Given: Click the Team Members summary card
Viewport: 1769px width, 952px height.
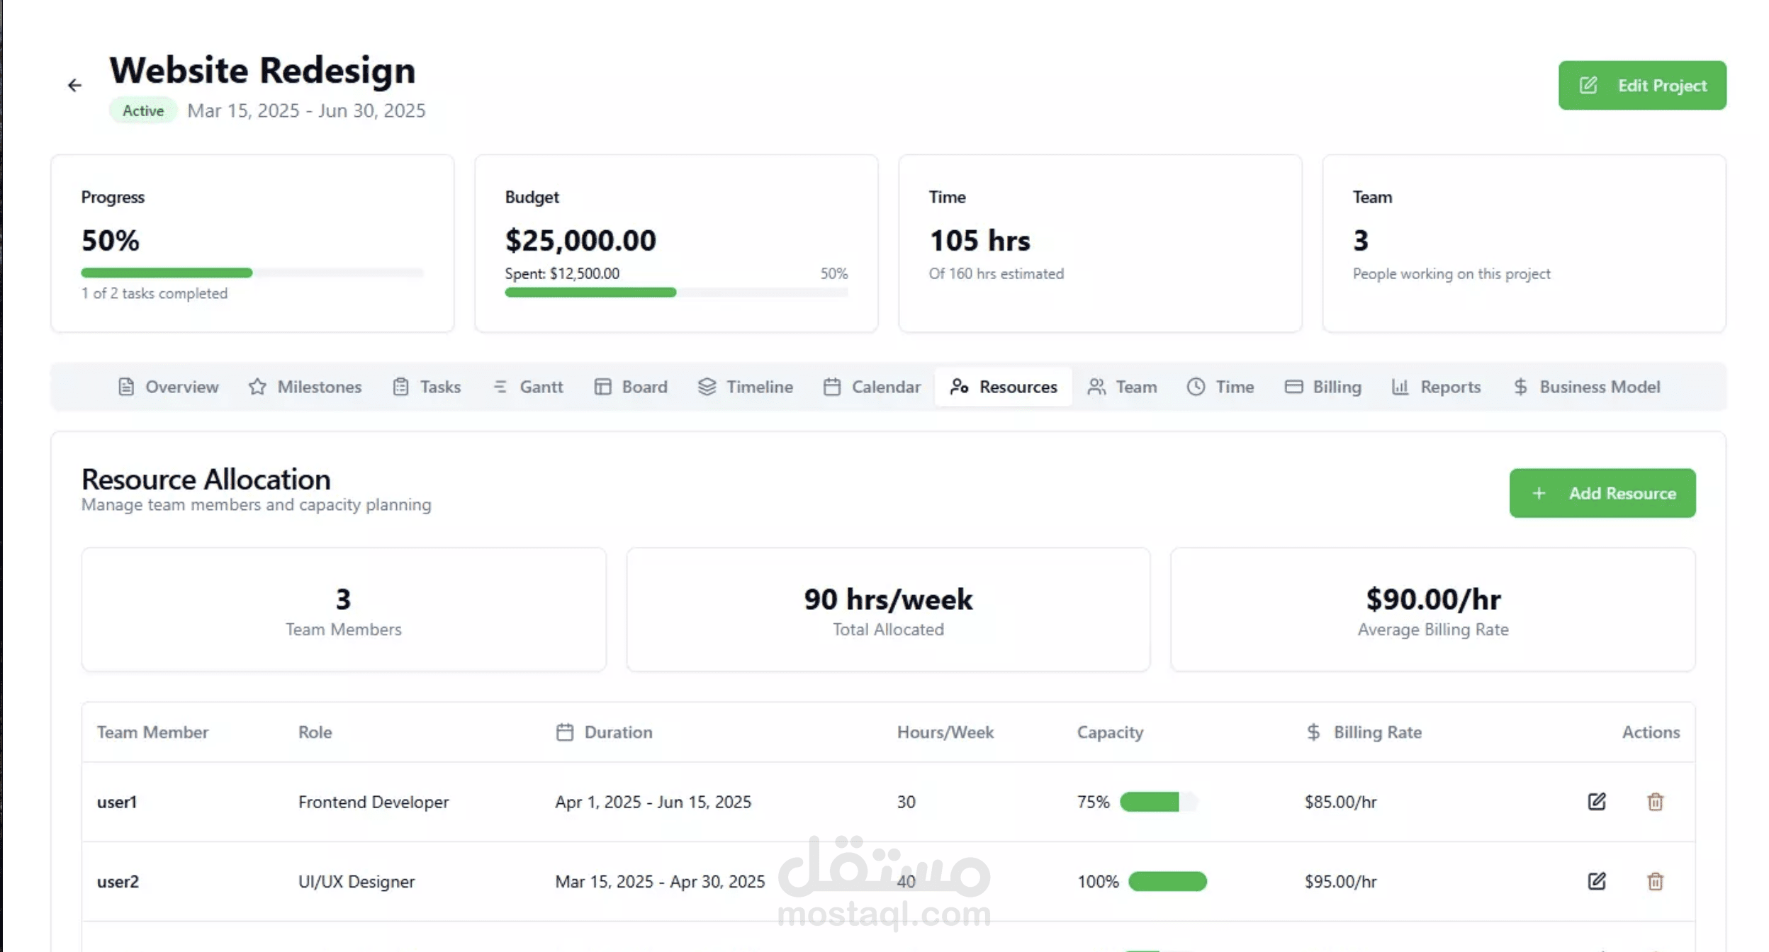Looking at the screenshot, I should (x=344, y=609).
